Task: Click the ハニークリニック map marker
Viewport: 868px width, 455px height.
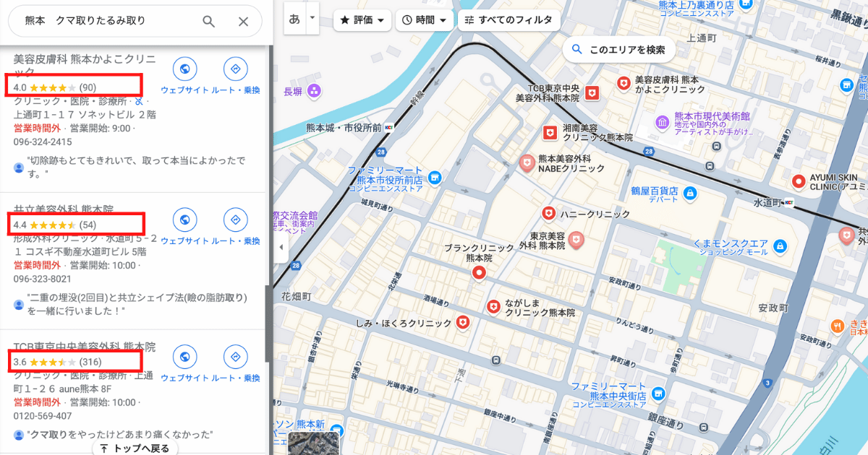Action: click(x=549, y=214)
